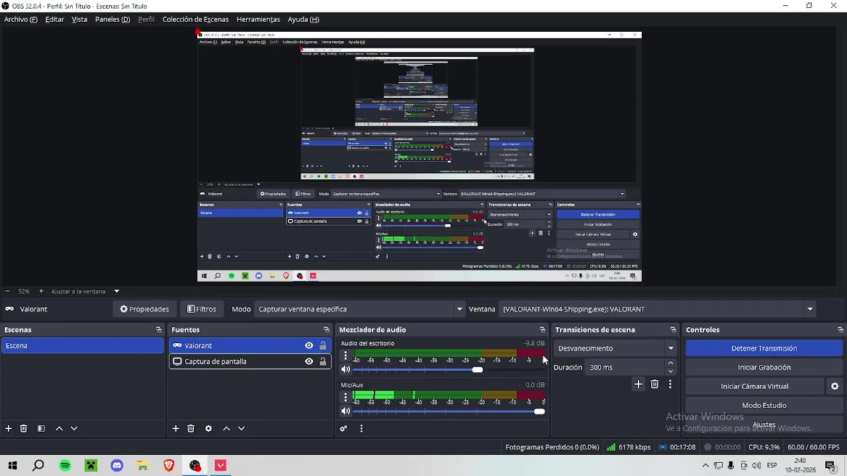Toggle lock on Captura de pantalla source
This screenshot has height=476, width=847.
(323, 362)
